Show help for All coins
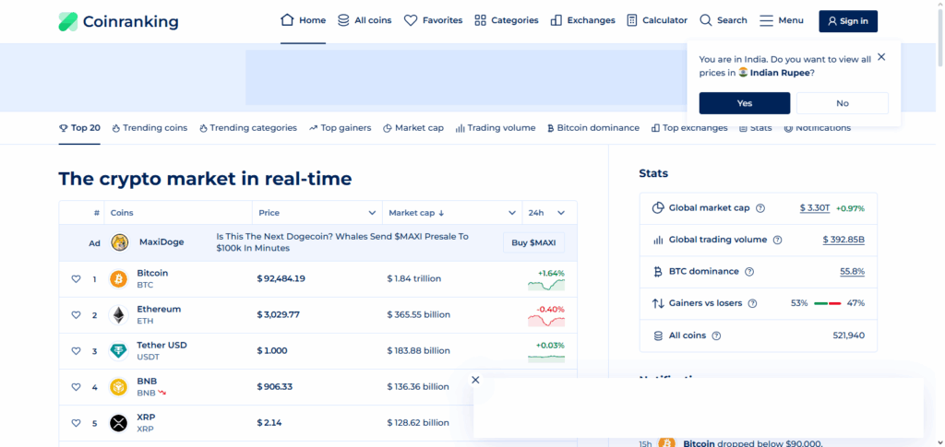 [x=716, y=335]
